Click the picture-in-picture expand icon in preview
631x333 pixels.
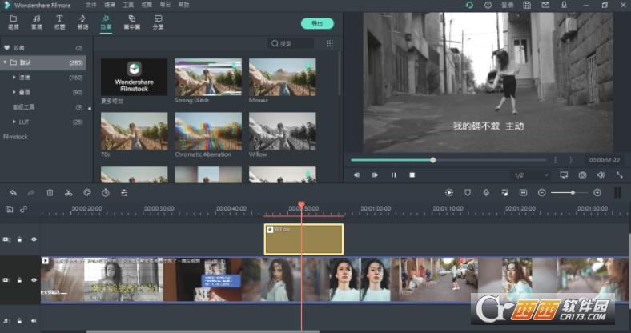[619, 175]
